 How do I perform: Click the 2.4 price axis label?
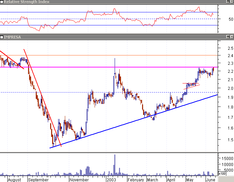pyautogui.click(x=230, y=56)
